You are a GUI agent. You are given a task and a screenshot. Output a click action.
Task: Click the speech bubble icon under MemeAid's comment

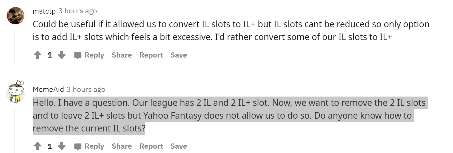(x=78, y=146)
